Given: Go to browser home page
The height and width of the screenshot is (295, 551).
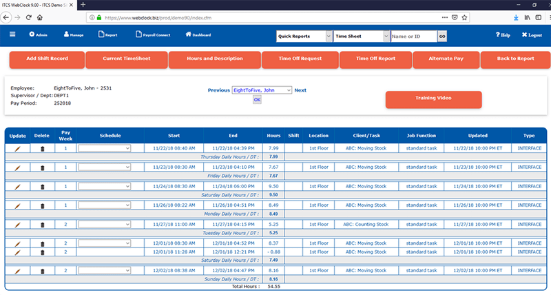Looking at the screenshot, I should [x=40, y=17].
